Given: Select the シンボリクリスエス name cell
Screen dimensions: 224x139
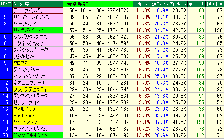Looking at the screenshot, I should pyautogui.click(x=38, y=37).
